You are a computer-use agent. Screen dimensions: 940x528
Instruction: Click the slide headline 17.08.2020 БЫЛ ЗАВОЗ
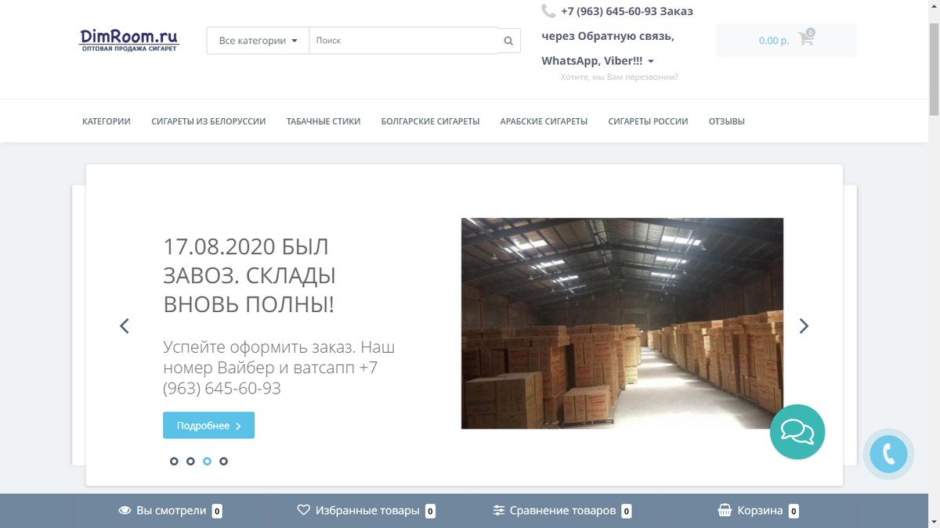click(x=250, y=275)
